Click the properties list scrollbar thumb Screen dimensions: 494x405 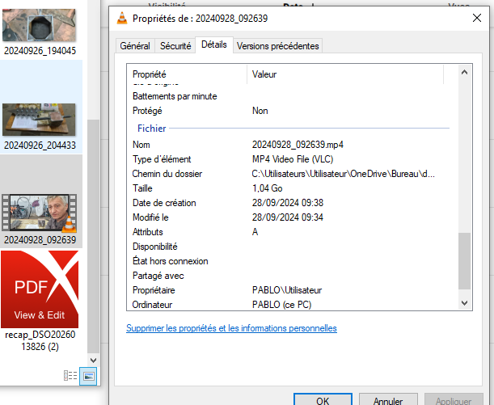(x=464, y=261)
